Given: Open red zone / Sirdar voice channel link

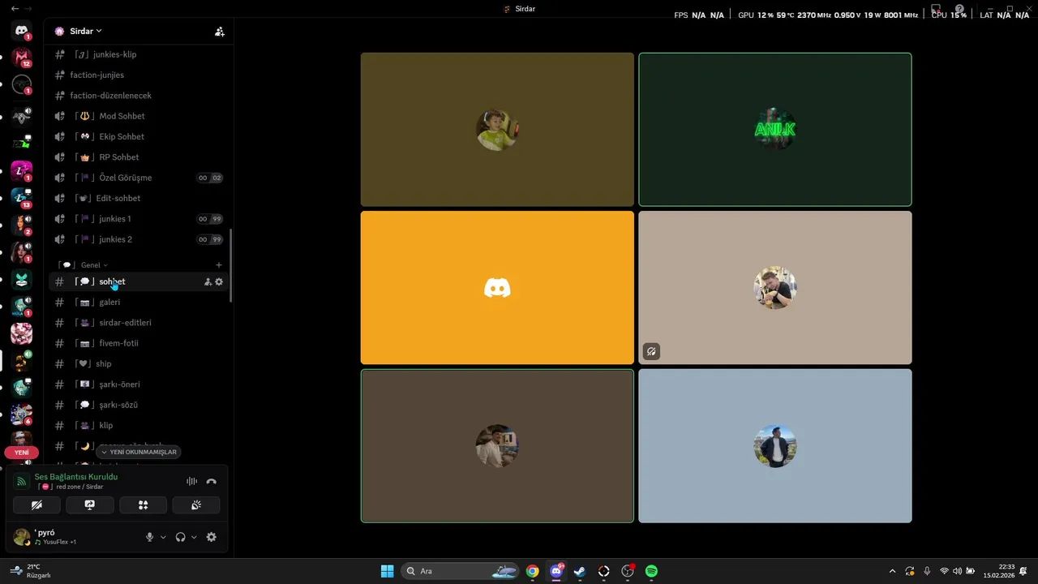Looking at the screenshot, I should click(x=70, y=487).
